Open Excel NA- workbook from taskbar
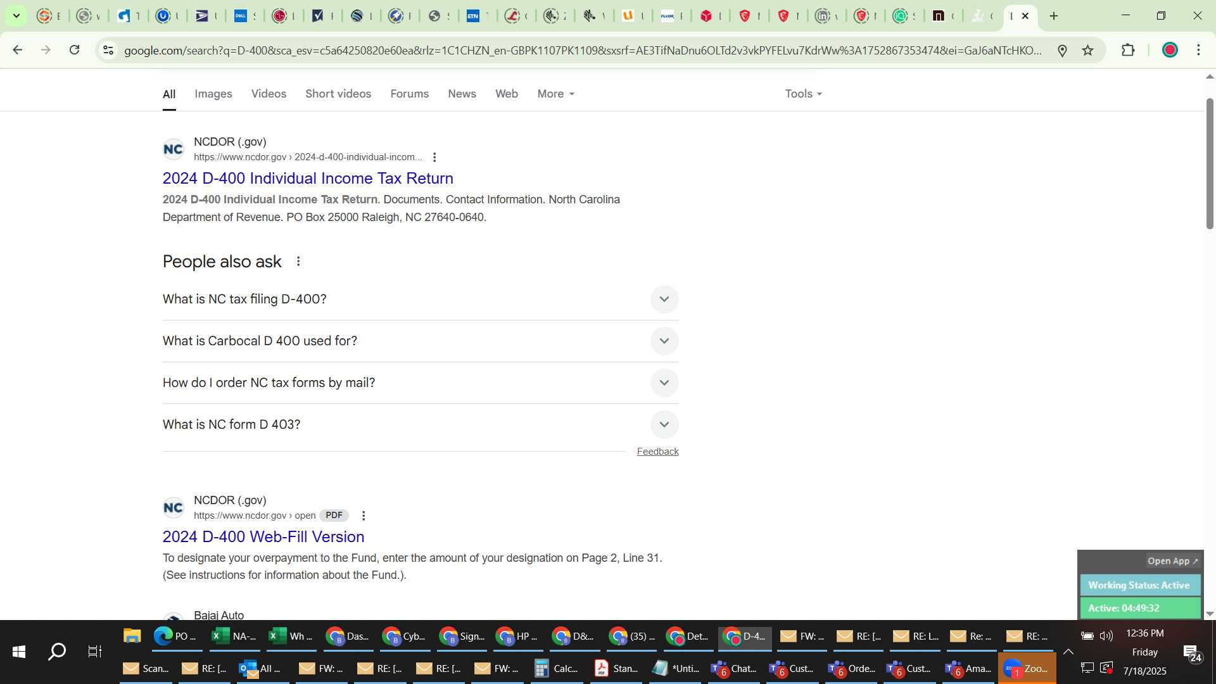This screenshot has height=684, width=1216. [x=233, y=636]
